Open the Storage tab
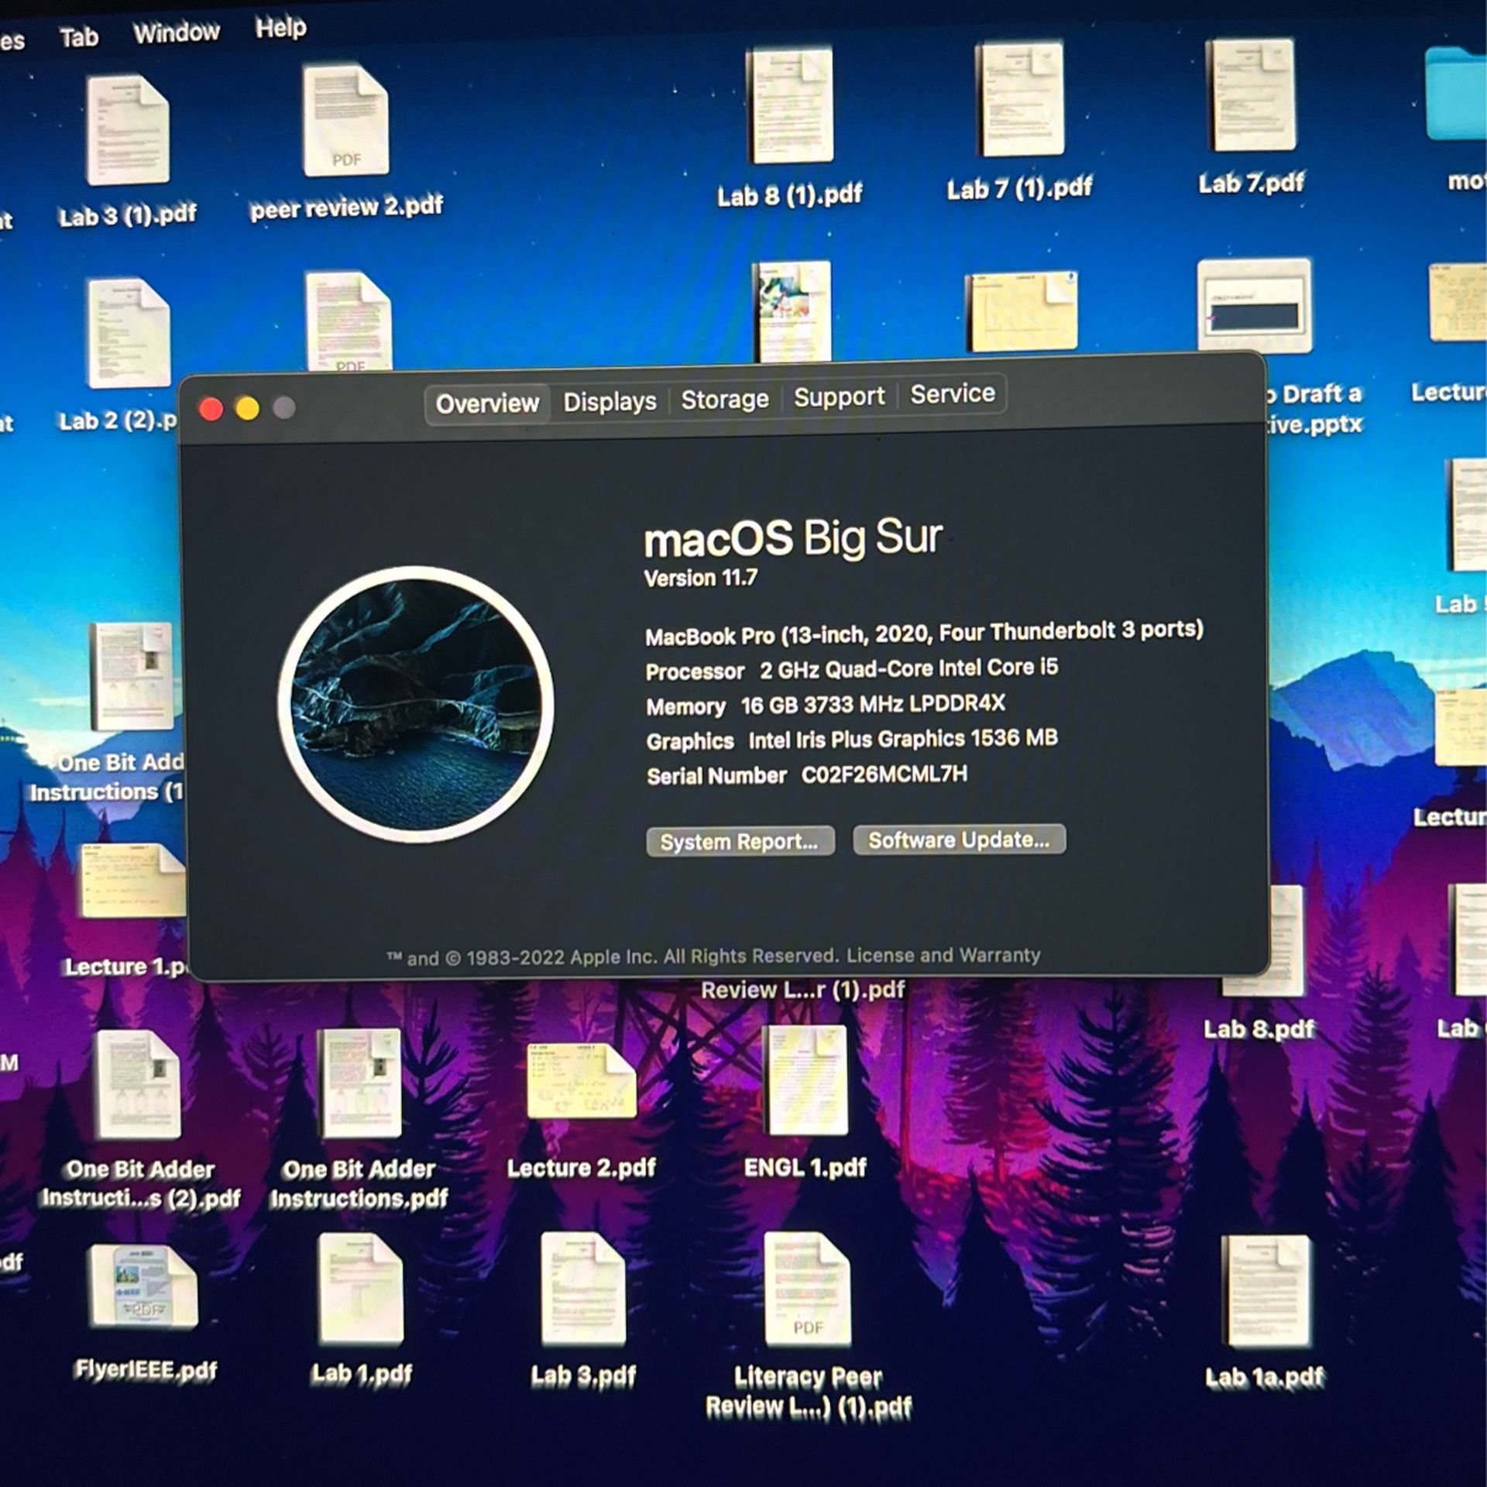 [724, 399]
